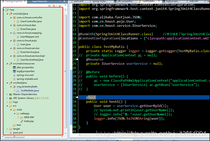The height and width of the screenshot is (141, 210).
Task: Click the log4j.properties icon in the tree
Action: click(14, 71)
